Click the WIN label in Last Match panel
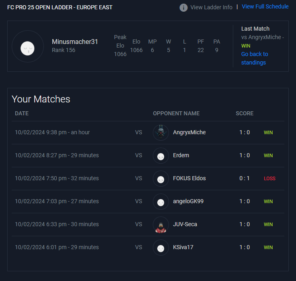Screen dimensions: 296x281 246,46
